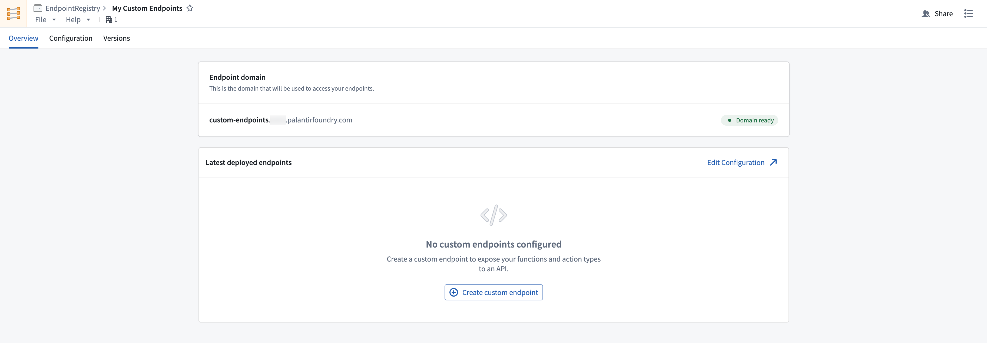Viewport: 987px width, 343px height.
Task: Click the resource icon beside EndpointRegistry breadcrumb
Action: click(38, 8)
